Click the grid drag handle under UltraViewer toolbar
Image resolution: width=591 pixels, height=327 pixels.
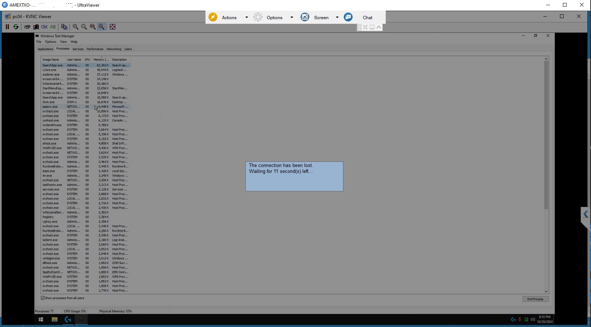tap(360, 27)
